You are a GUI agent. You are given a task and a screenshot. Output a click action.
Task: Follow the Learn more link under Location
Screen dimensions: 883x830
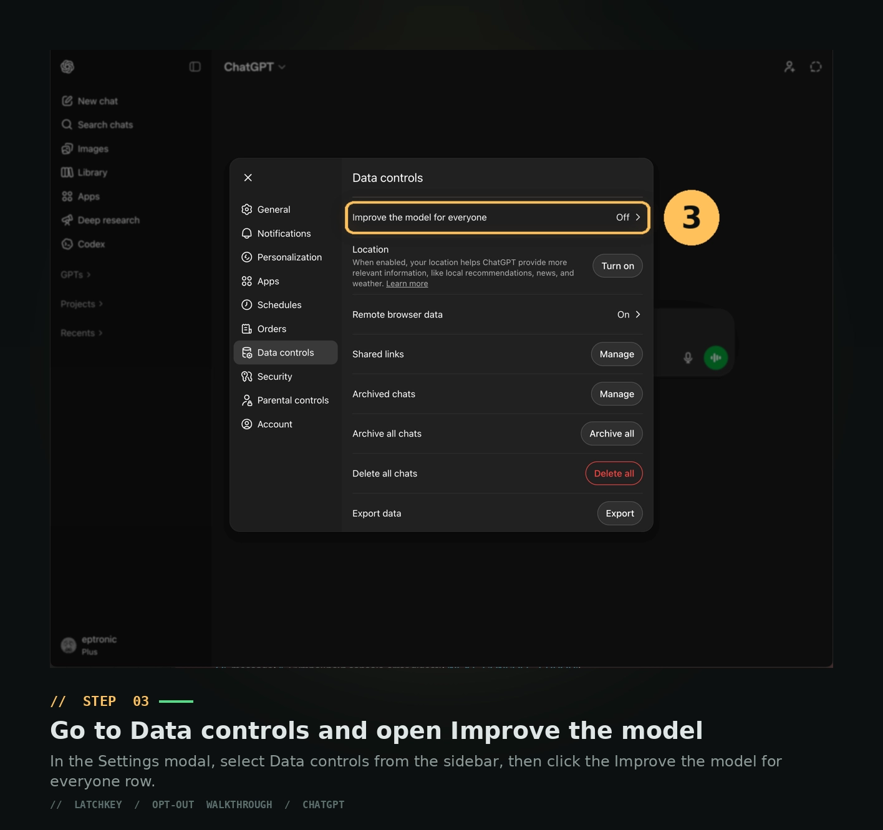[x=407, y=284]
